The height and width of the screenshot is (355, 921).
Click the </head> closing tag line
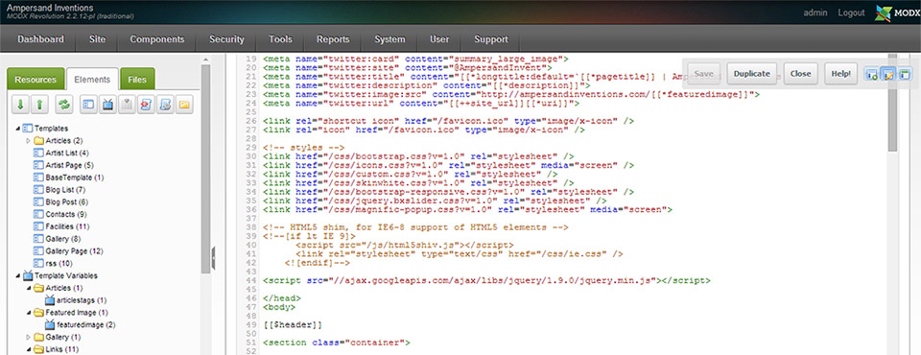point(282,298)
